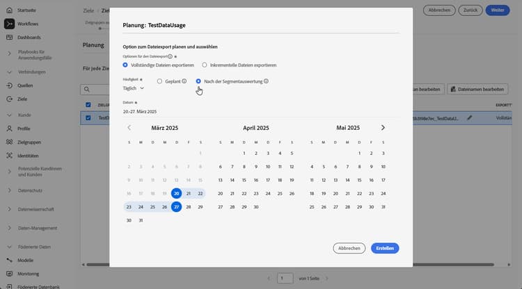Select the Geplant radio option
This screenshot has height=289, width=522.
click(159, 81)
